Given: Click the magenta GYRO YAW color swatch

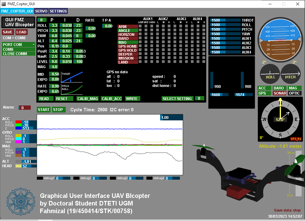Looking at the screenshot, I should tap(19, 142).
